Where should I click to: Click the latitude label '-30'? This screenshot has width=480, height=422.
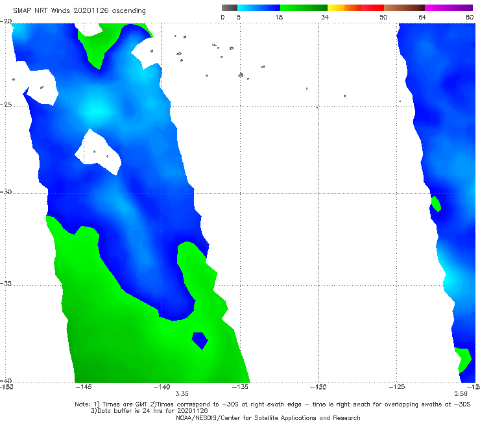coord(6,192)
